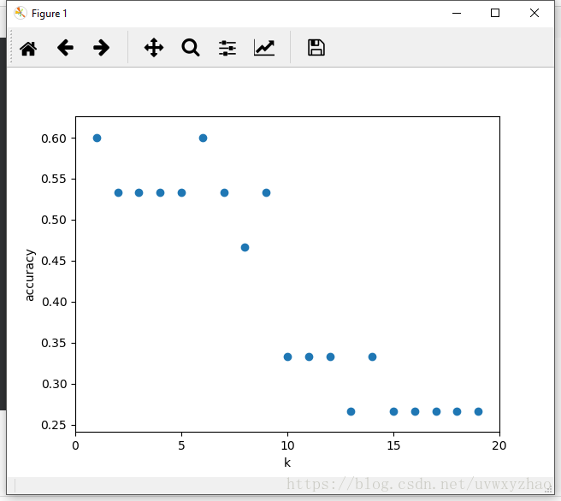
Task: Click the 'k' x-axis label
Action: click(x=287, y=463)
